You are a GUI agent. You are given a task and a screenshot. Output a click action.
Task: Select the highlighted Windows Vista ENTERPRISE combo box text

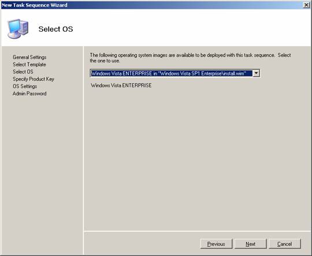[169, 73]
